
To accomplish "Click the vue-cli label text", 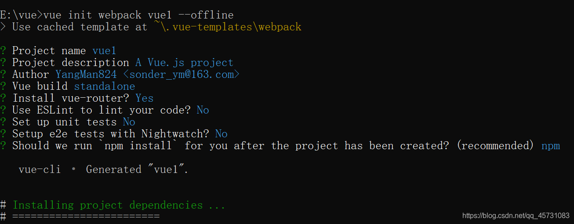I will tap(40, 169).
